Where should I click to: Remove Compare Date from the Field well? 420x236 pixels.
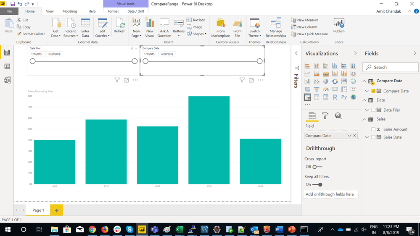(355, 136)
